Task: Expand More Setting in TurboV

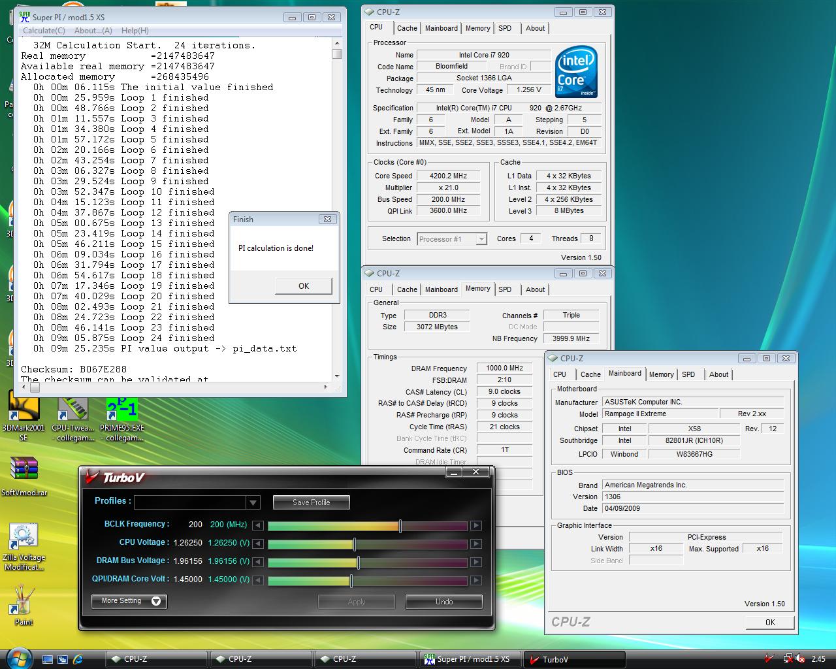Action: tap(129, 601)
